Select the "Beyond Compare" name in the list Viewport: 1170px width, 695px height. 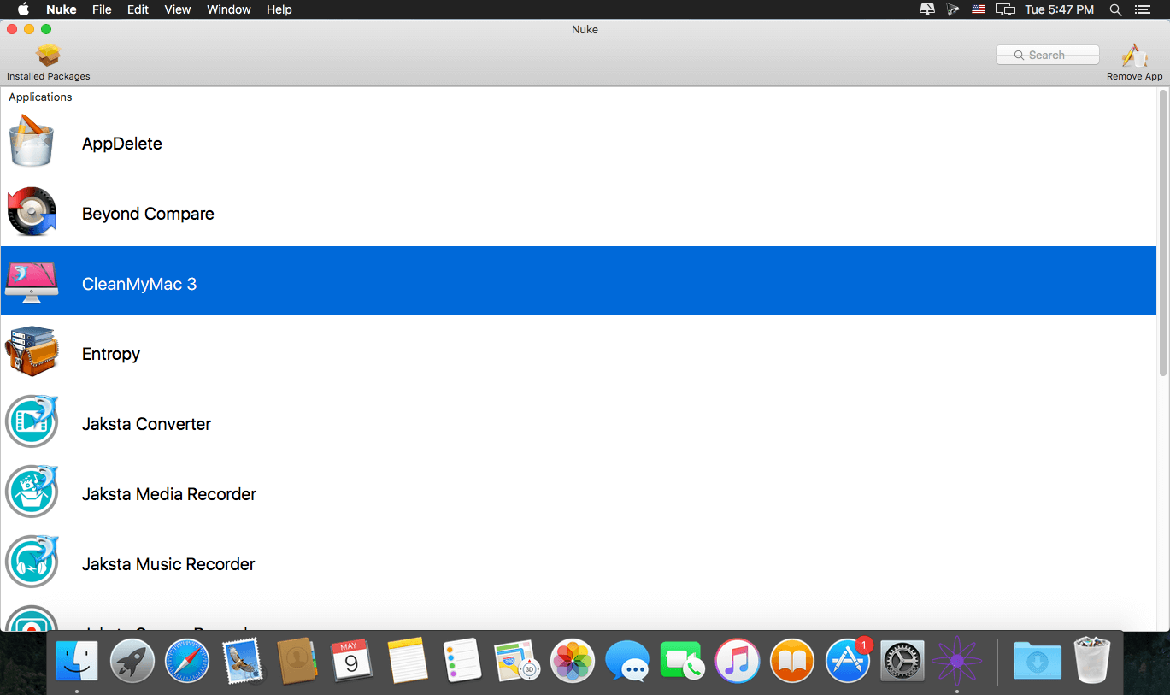(x=148, y=214)
